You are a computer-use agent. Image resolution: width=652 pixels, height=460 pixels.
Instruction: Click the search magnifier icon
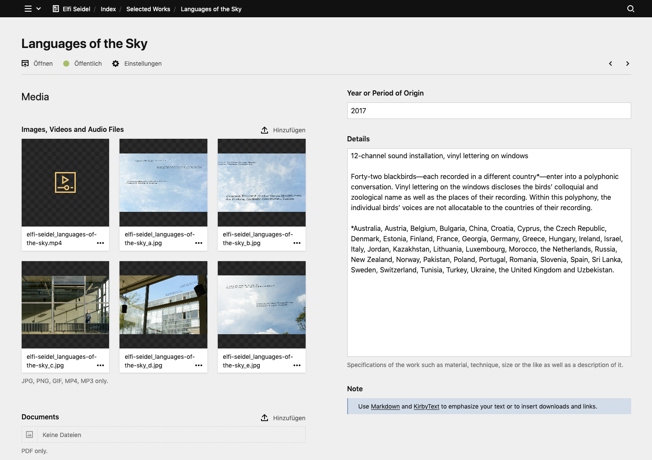coord(630,9)
